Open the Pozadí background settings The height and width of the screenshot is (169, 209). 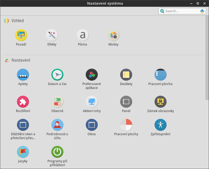pyautogui.click(x=21, y=35)
